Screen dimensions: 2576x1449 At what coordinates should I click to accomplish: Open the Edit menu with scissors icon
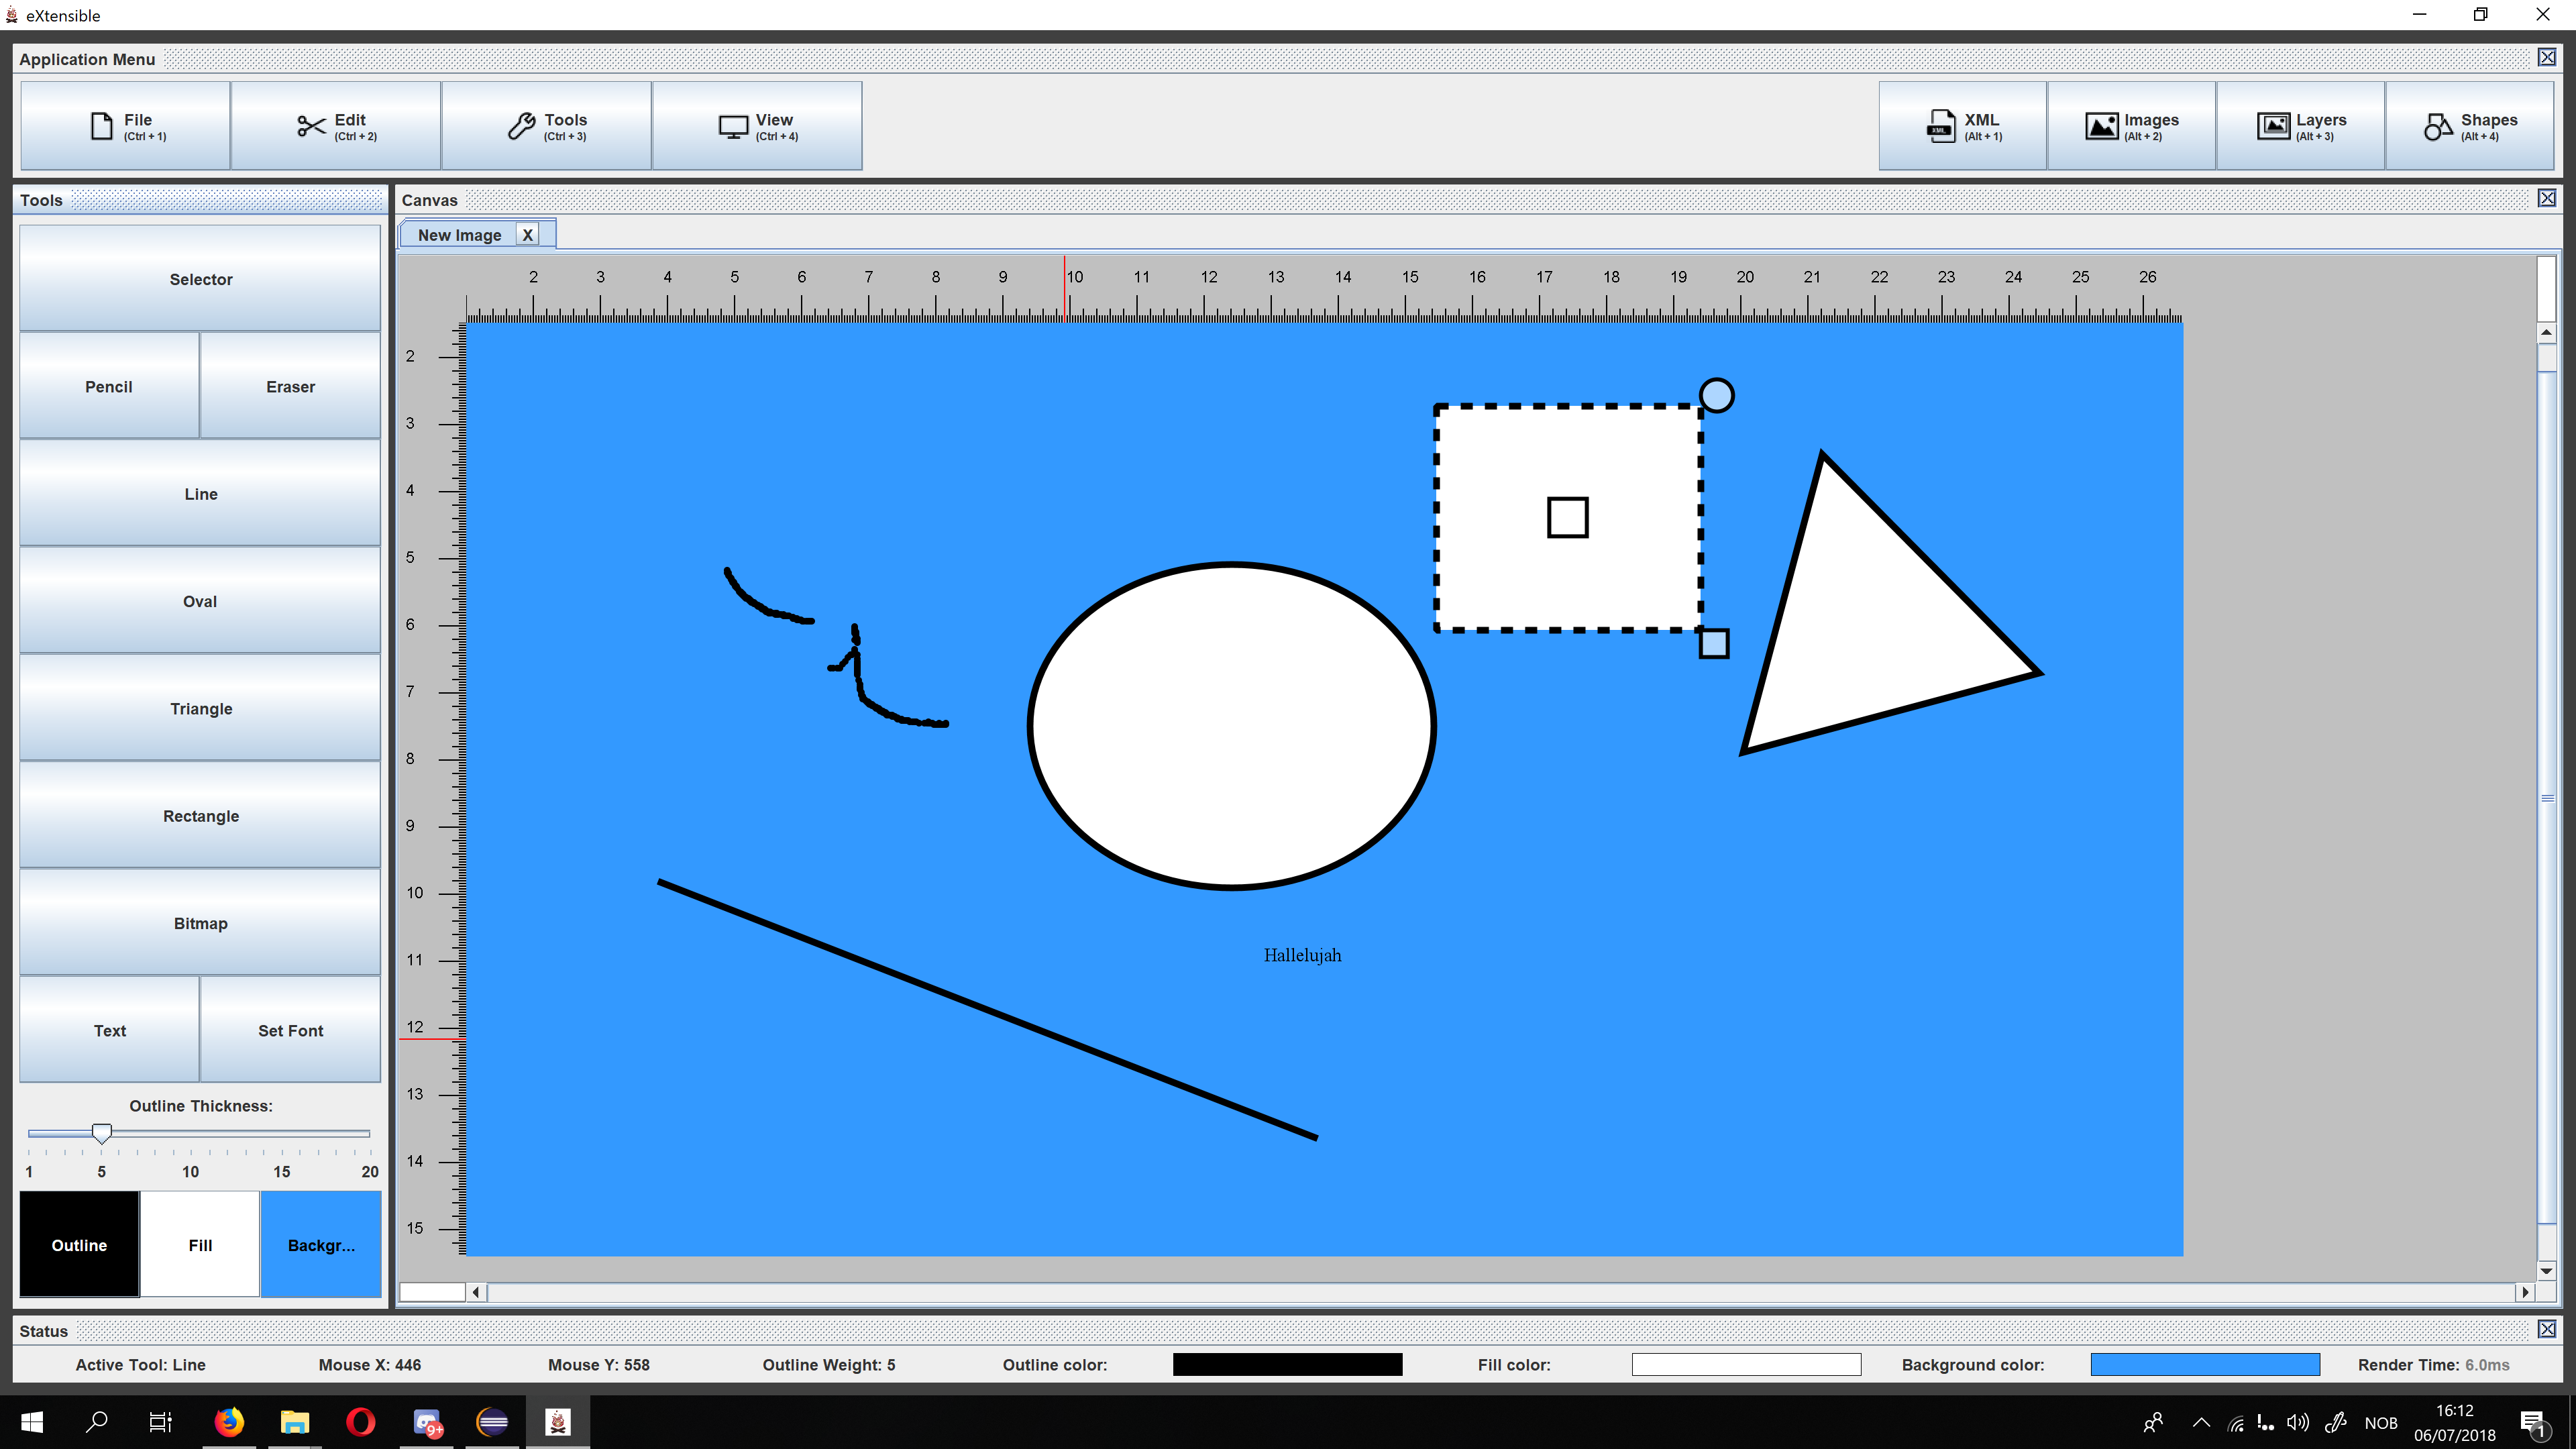pos(336,126)
